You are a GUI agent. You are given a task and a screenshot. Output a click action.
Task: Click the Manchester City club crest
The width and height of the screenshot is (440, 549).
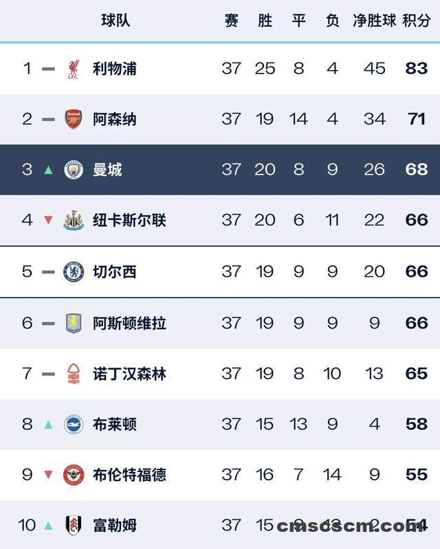click(x=74, y=170)
